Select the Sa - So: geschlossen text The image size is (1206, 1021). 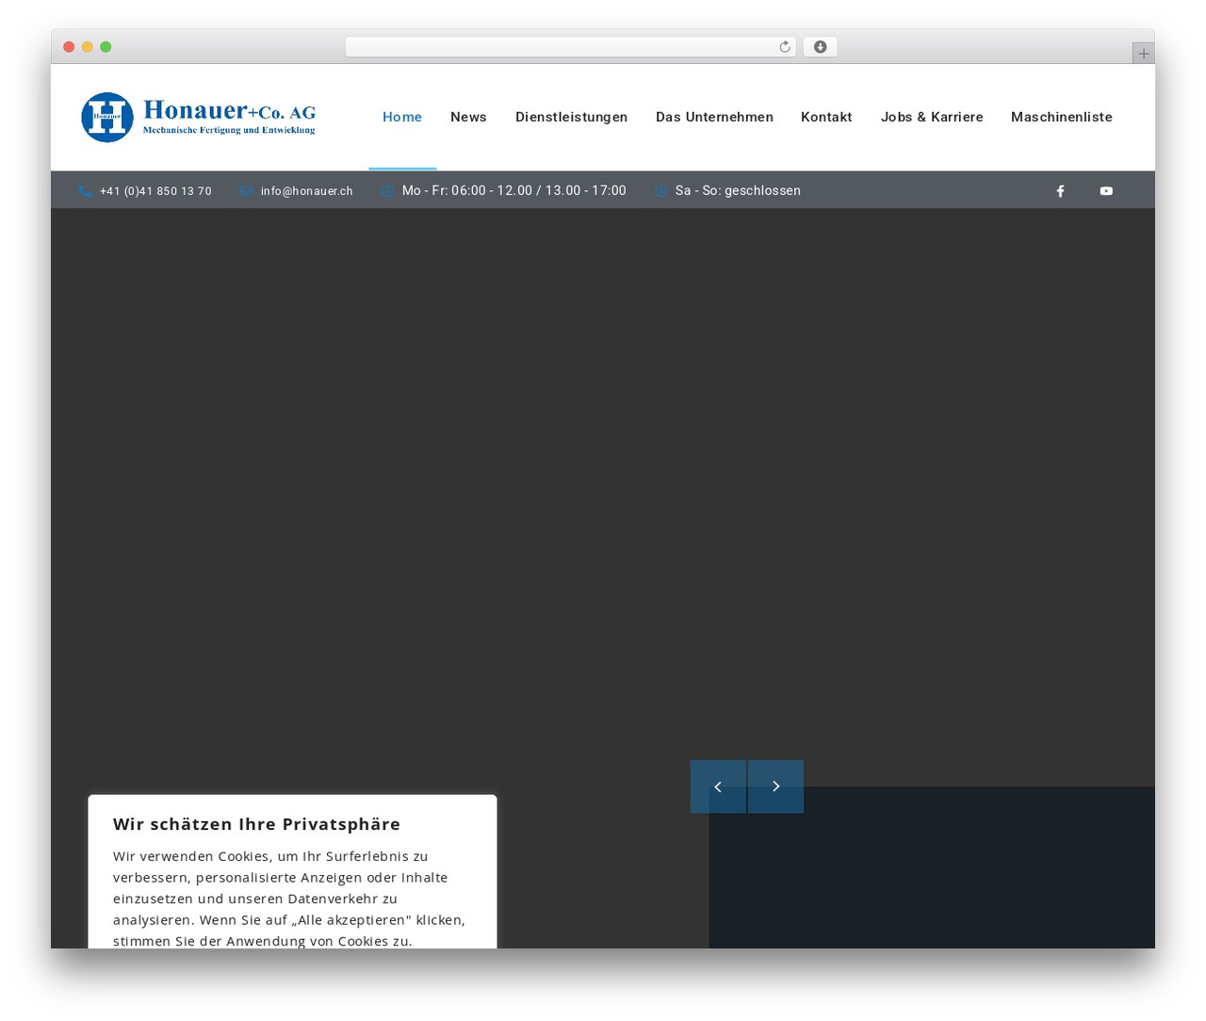pyautogui.click(x=738, y=190)
